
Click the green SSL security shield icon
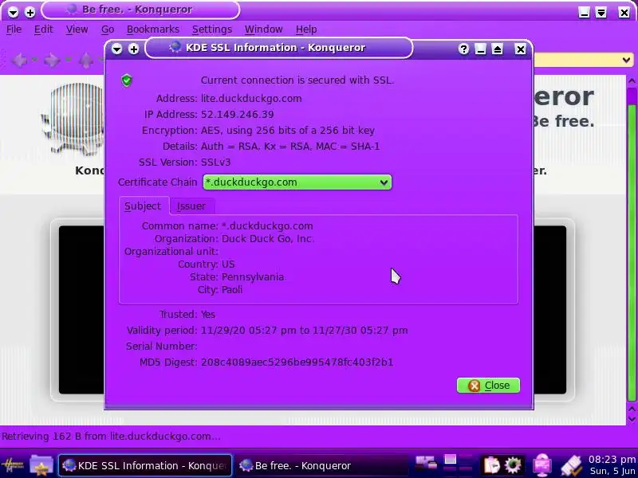click(127, 80)
